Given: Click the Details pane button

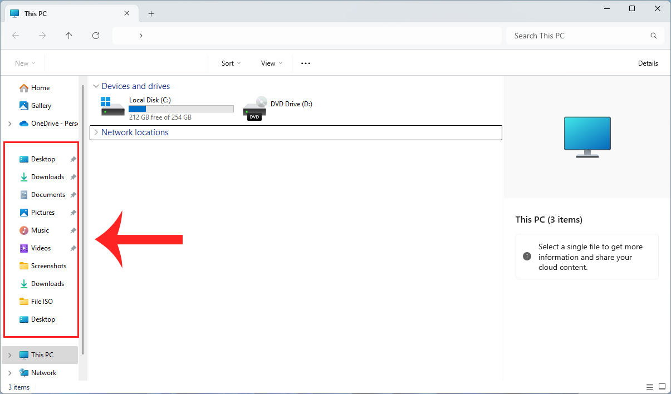Looking at the screenshot, I should pos(648,63).
